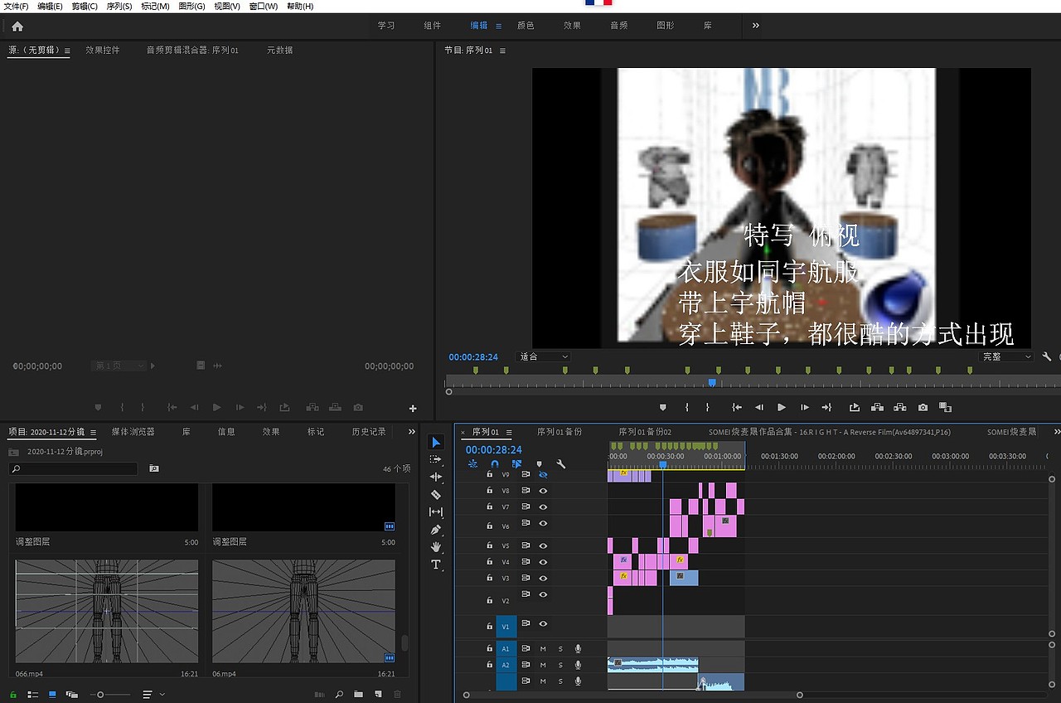
Task: Hide the V8 track output
Action: point(543,491)
